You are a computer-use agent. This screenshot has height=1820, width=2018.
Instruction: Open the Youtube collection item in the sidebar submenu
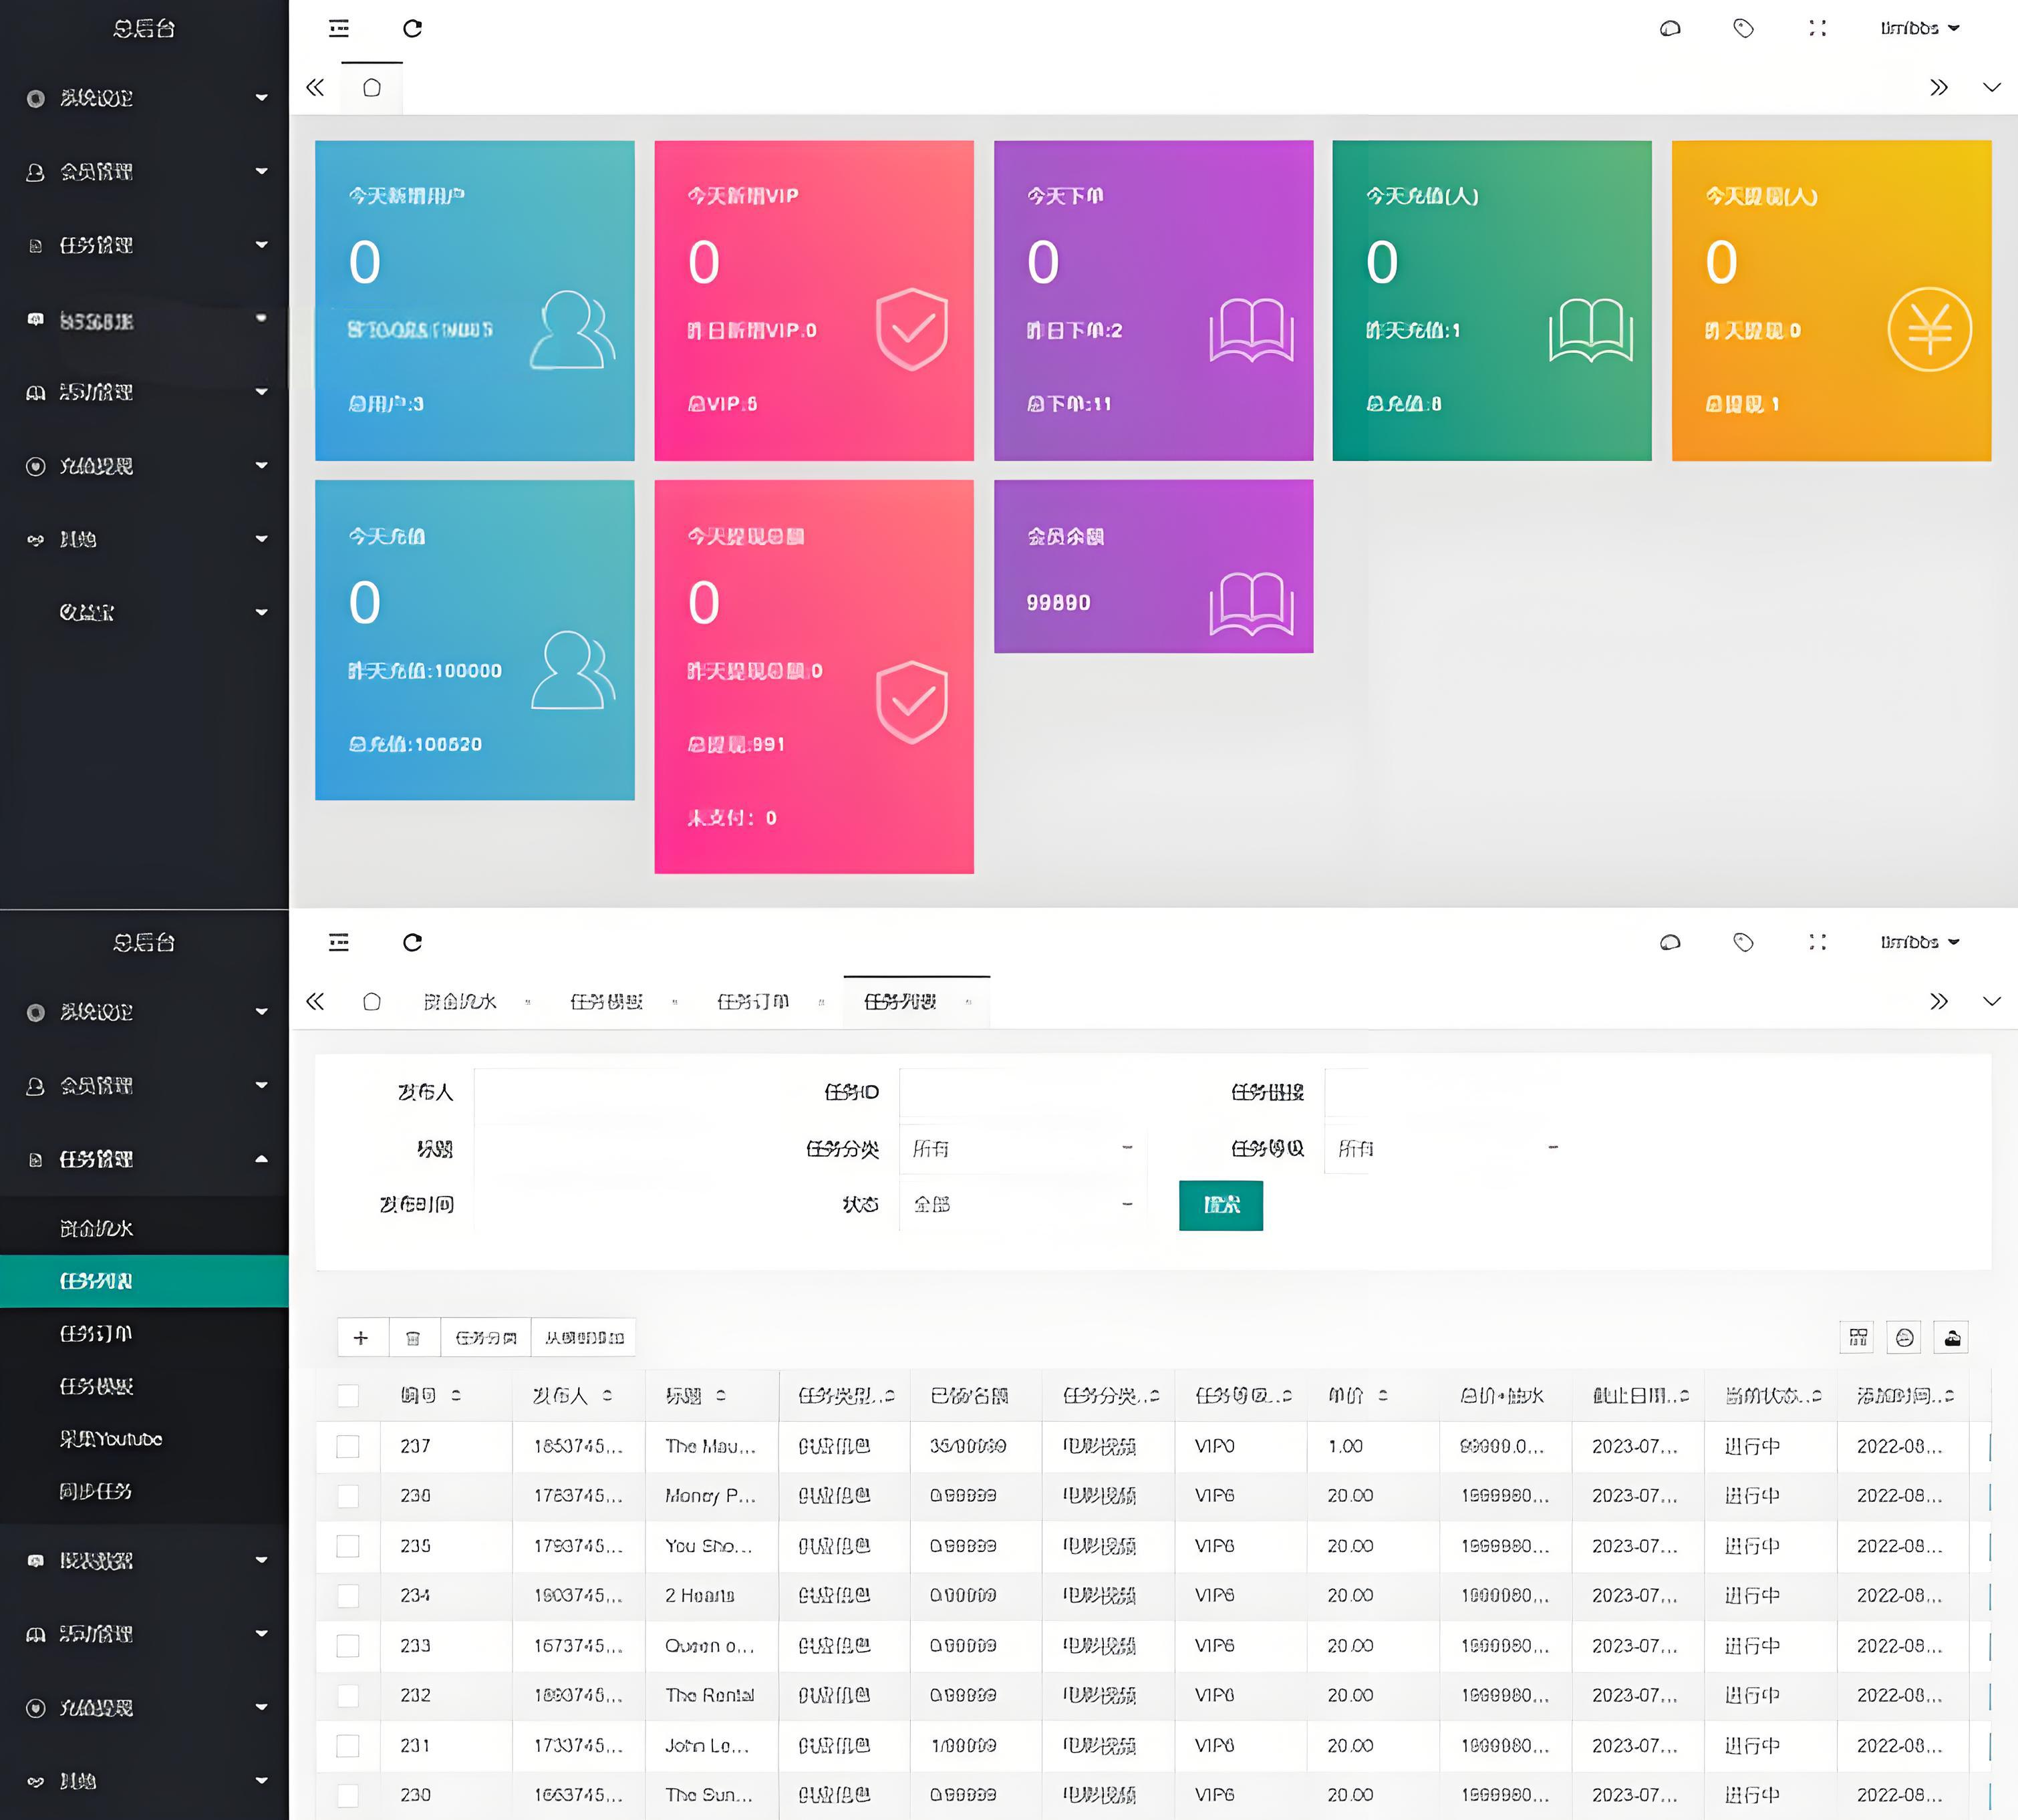(145, 1440)
